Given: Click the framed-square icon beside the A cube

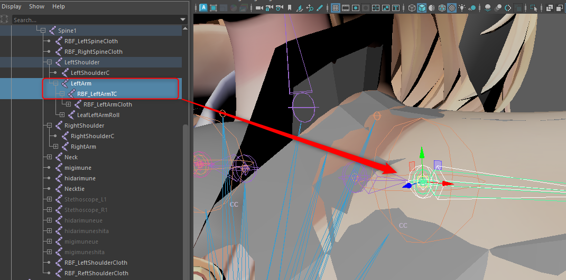Looking at the screenshot, I should (214, 7).
